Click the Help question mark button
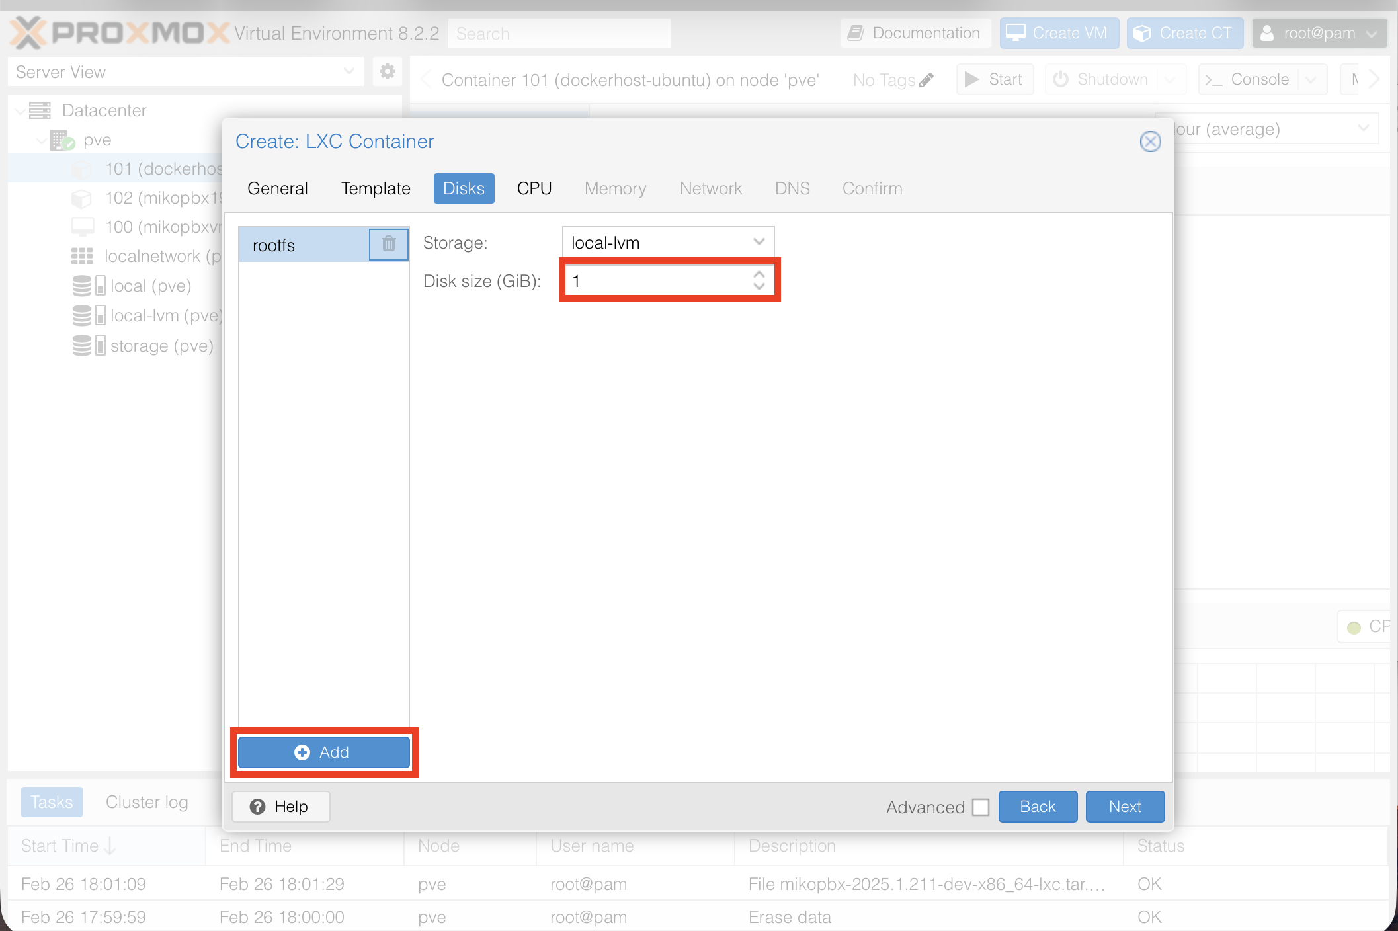The image size is (1398, 931). pos(280,807)
